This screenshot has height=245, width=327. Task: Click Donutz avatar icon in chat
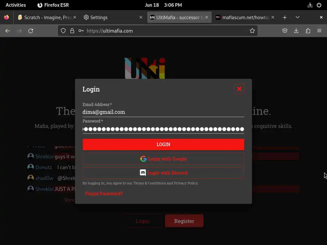(x=31, y=167)
